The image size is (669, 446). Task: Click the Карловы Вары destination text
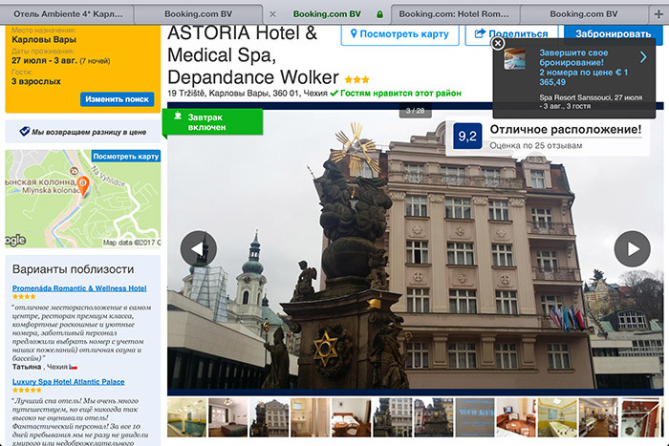point(44,39)
